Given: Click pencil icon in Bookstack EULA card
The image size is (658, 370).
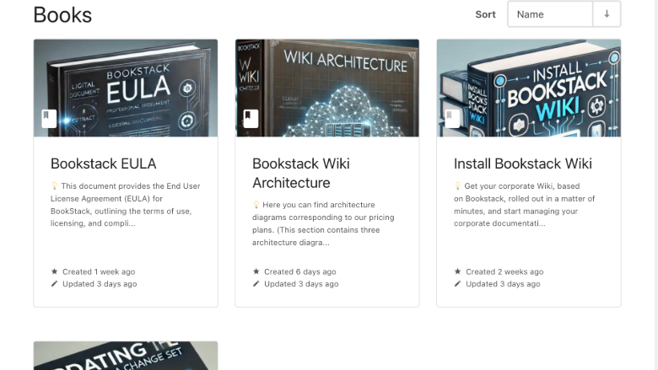Looking at the screenshot, I should 54,284.
